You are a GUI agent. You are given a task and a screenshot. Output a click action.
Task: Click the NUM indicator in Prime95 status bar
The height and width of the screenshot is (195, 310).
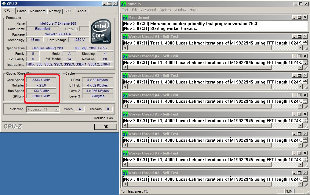click(x=289, y=191)
